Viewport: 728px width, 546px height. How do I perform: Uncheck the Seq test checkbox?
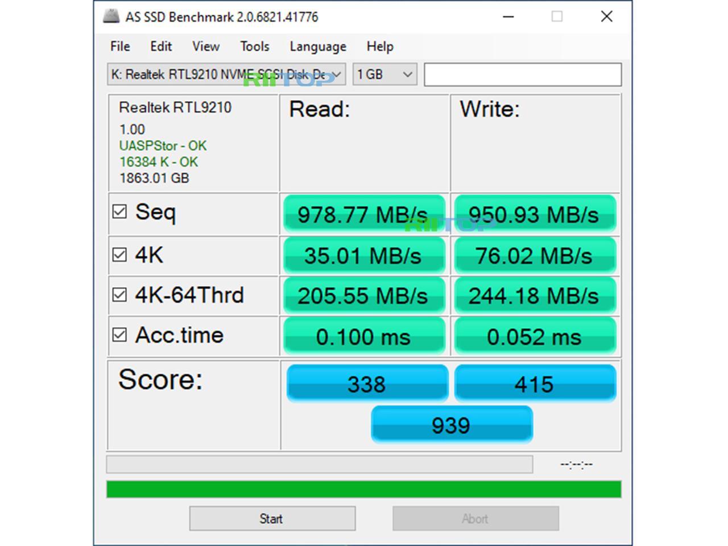tap(119, 212)
